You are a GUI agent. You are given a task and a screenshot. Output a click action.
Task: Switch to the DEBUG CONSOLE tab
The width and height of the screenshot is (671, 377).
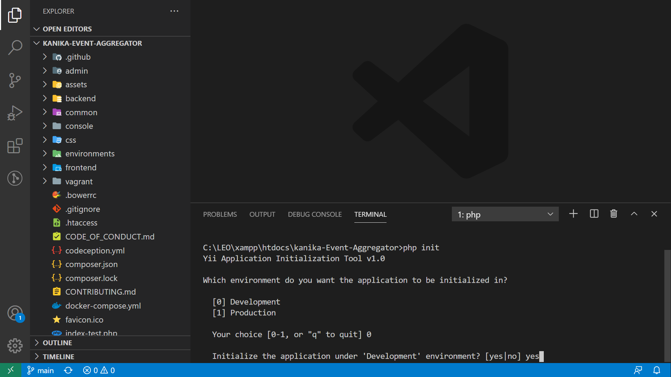pyautogui.click(x=315, y=214)
